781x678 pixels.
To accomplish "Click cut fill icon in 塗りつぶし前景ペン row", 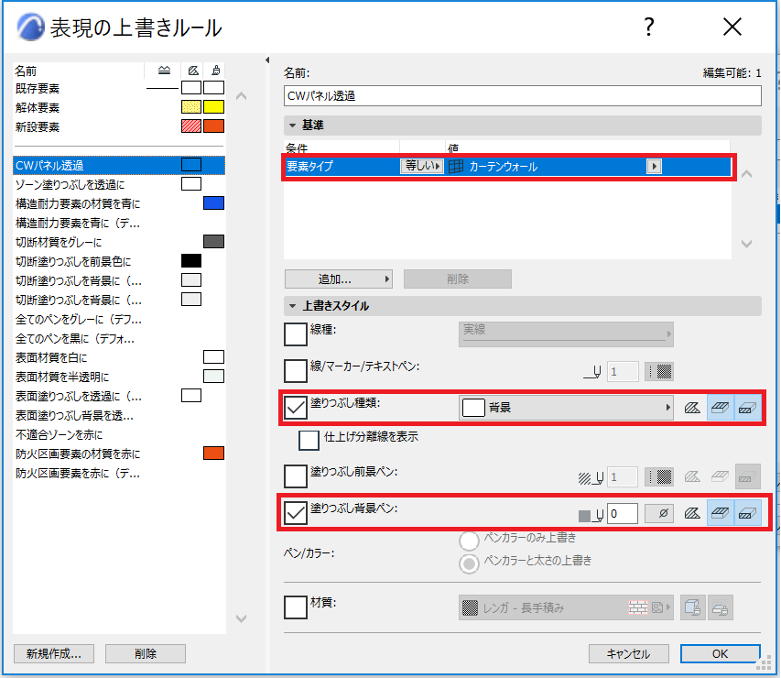I will [748, 476].
